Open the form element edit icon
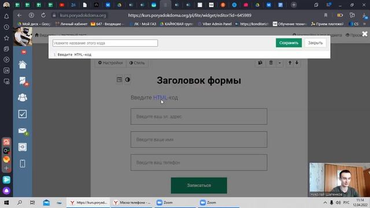370x208 pixels. coord(120,80)
